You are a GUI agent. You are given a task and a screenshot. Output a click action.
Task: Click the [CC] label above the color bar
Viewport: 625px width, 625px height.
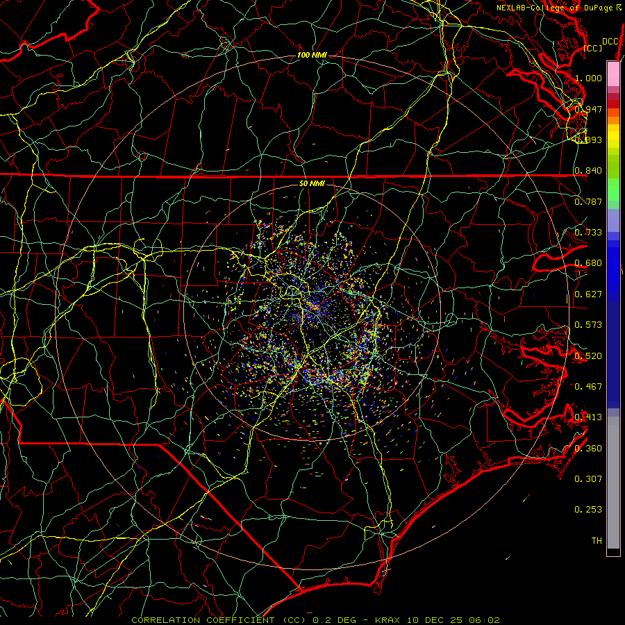click(593, 48)
